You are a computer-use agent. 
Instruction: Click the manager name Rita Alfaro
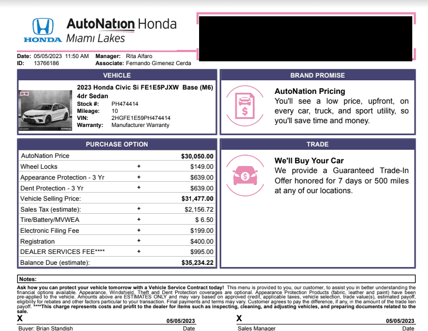pyautogui.click(x=139, y=56)
